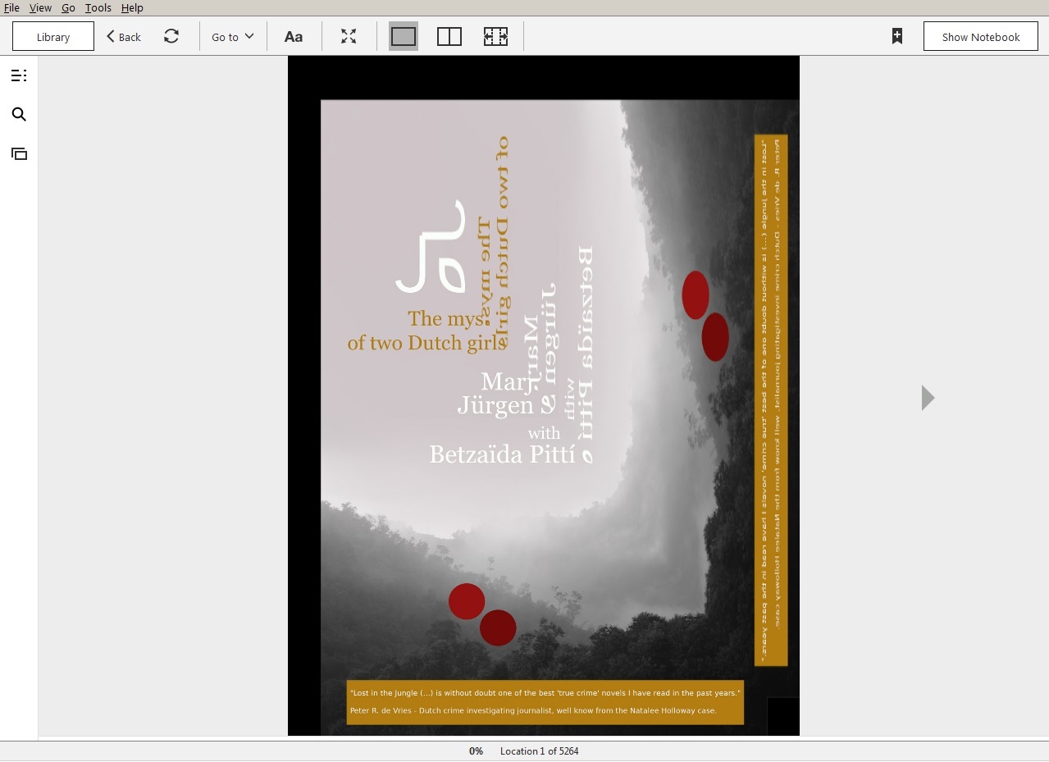The width and height of the screenshot is (1049, 762).
Task: Add a bookmark to this page
Action: pos(897,36)
